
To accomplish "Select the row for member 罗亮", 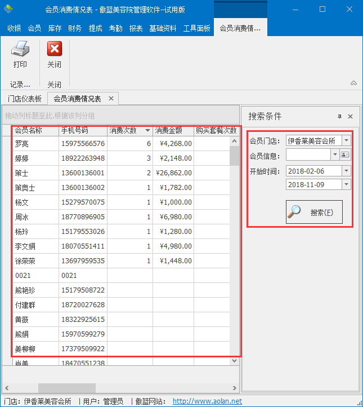I will pos(35,144).
